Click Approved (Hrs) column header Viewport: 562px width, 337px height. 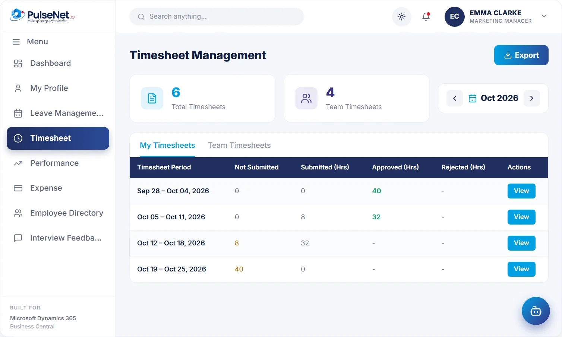point(395,167)
